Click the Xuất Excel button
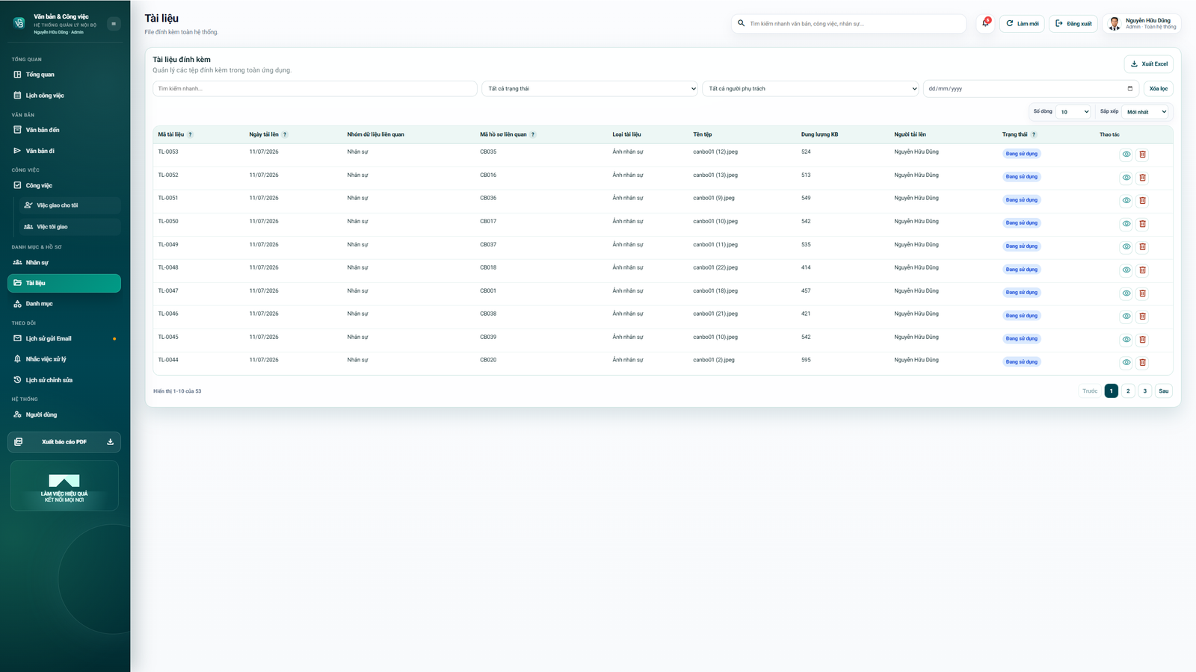The height and width of the screenshot is (672, 1196). click(1148, 64)
